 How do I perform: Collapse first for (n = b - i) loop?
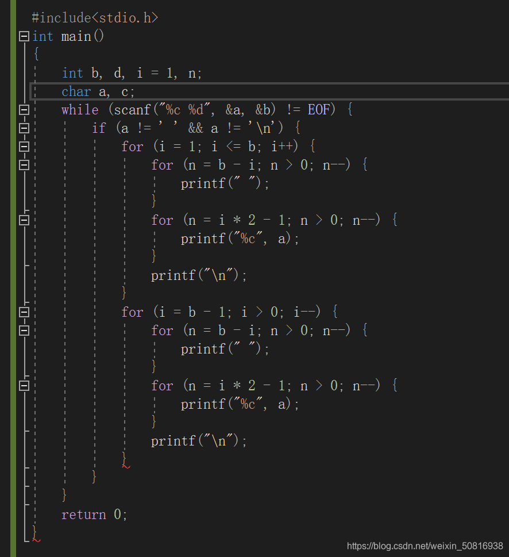(24, 165)
